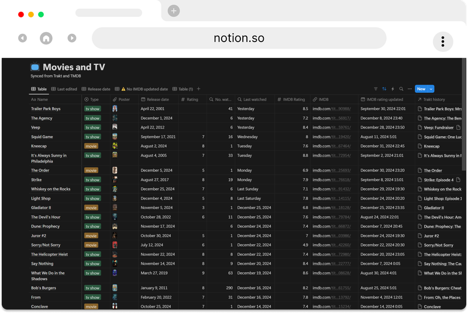
Task: Click the Squid Game poster thumbnail
Action: (115, 137)
